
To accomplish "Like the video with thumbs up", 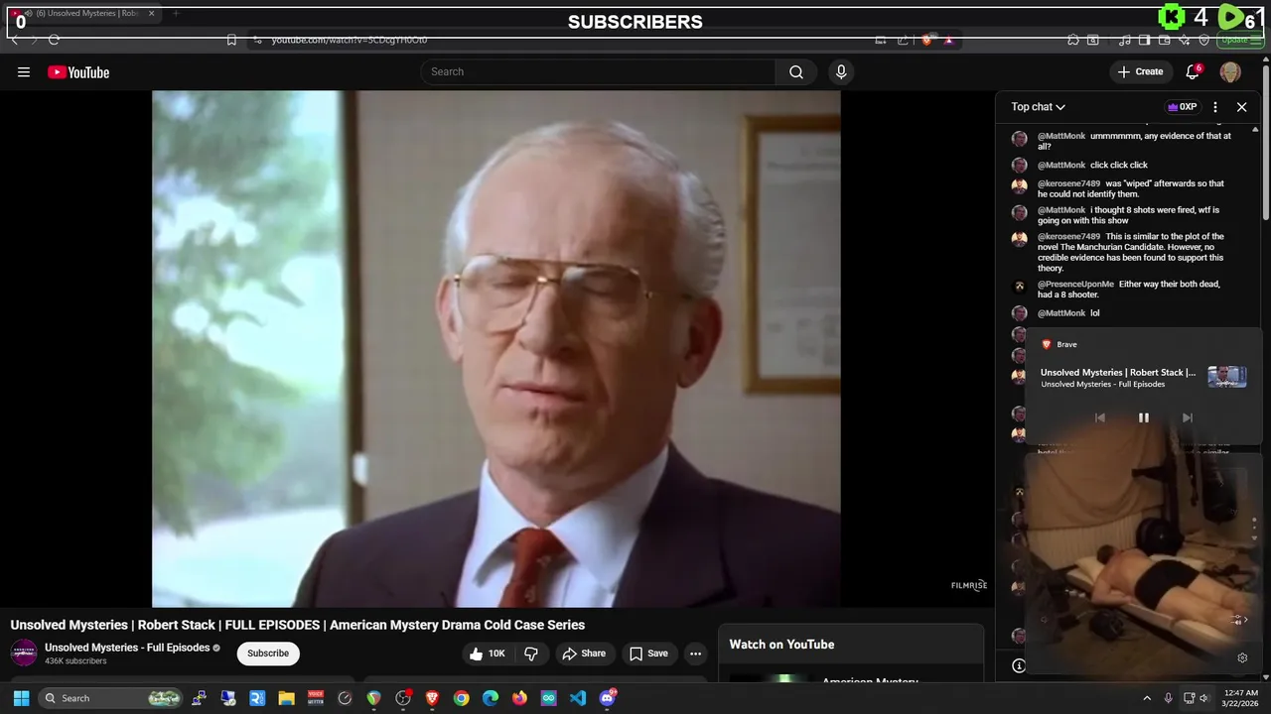I will [x=488, y=654].
